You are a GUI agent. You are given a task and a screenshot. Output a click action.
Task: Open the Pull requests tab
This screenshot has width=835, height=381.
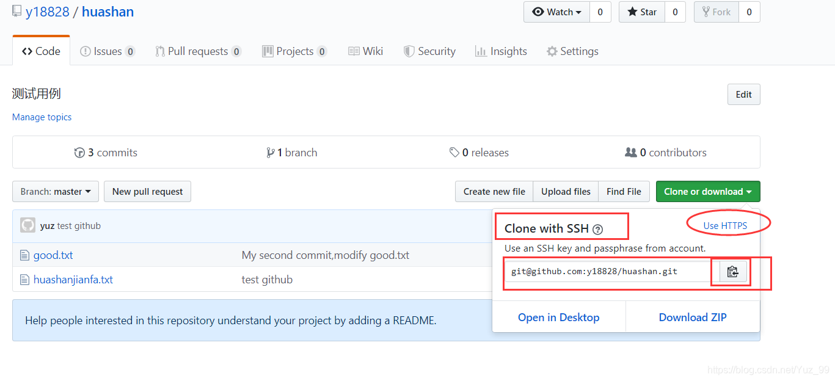click(x=198, y=51)
